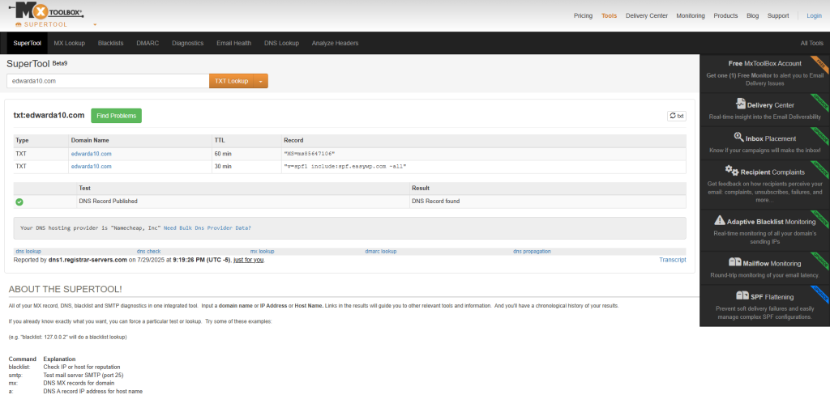Click the Inbox Placement magnifier icon

739,137
